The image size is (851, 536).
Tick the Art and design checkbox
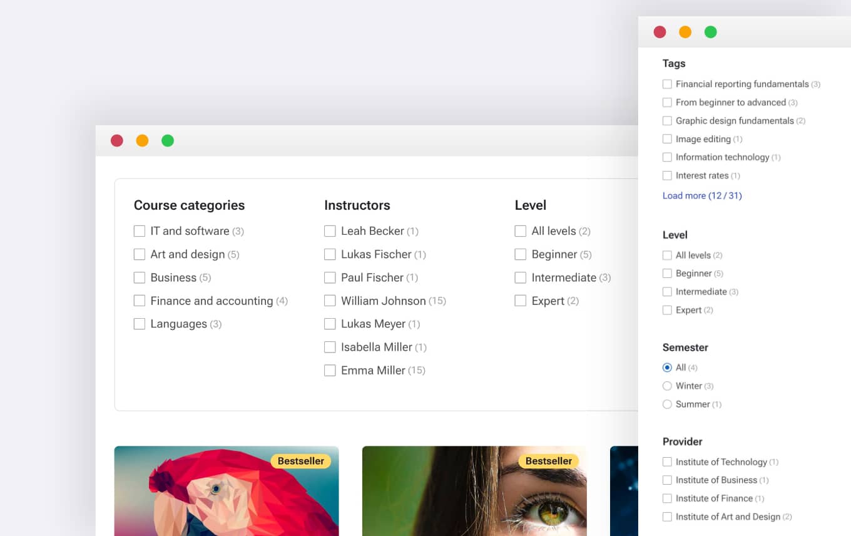140,254
